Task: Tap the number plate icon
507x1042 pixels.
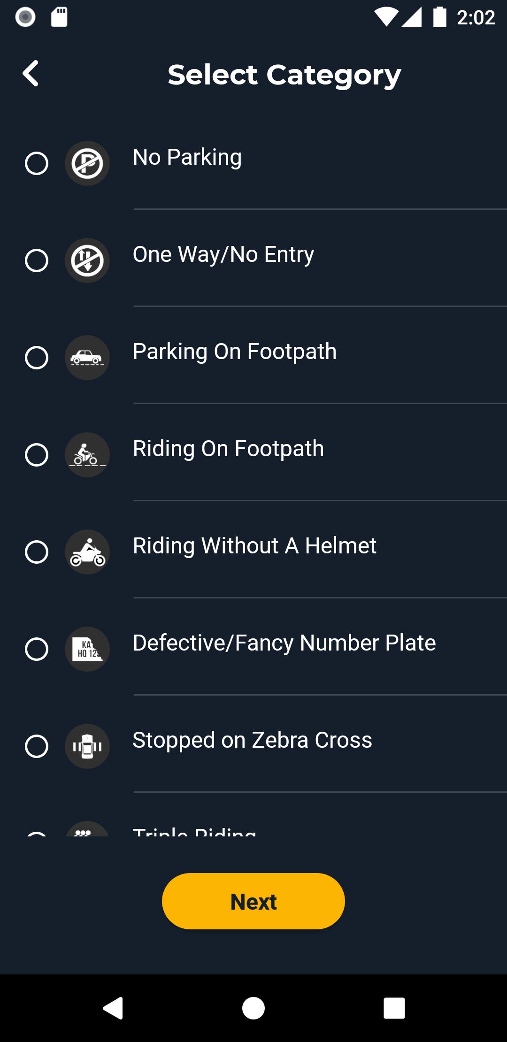Action: click(87, 649)
